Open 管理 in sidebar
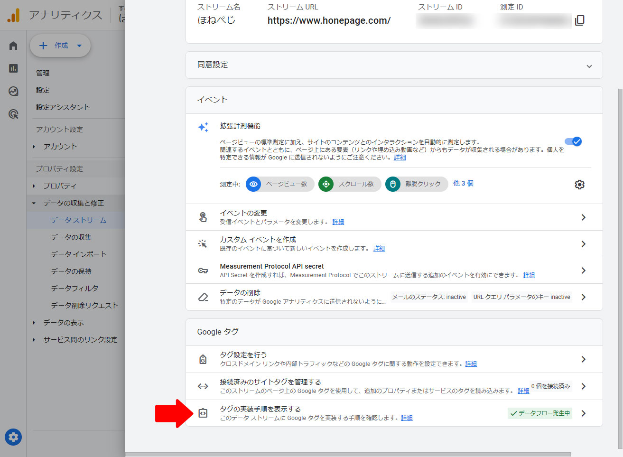This screenshot has height=457, width=623. pos(43,73)
